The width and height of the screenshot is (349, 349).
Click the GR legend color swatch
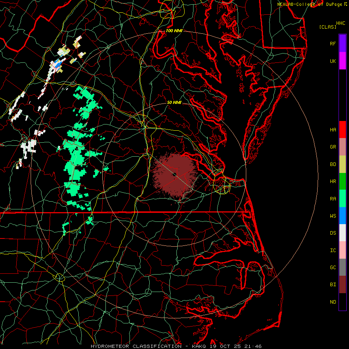(342, 147)
